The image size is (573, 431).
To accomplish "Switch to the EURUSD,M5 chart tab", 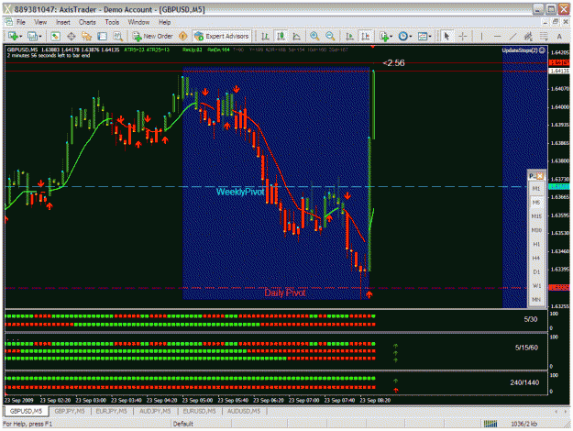I will coord(199,411).
